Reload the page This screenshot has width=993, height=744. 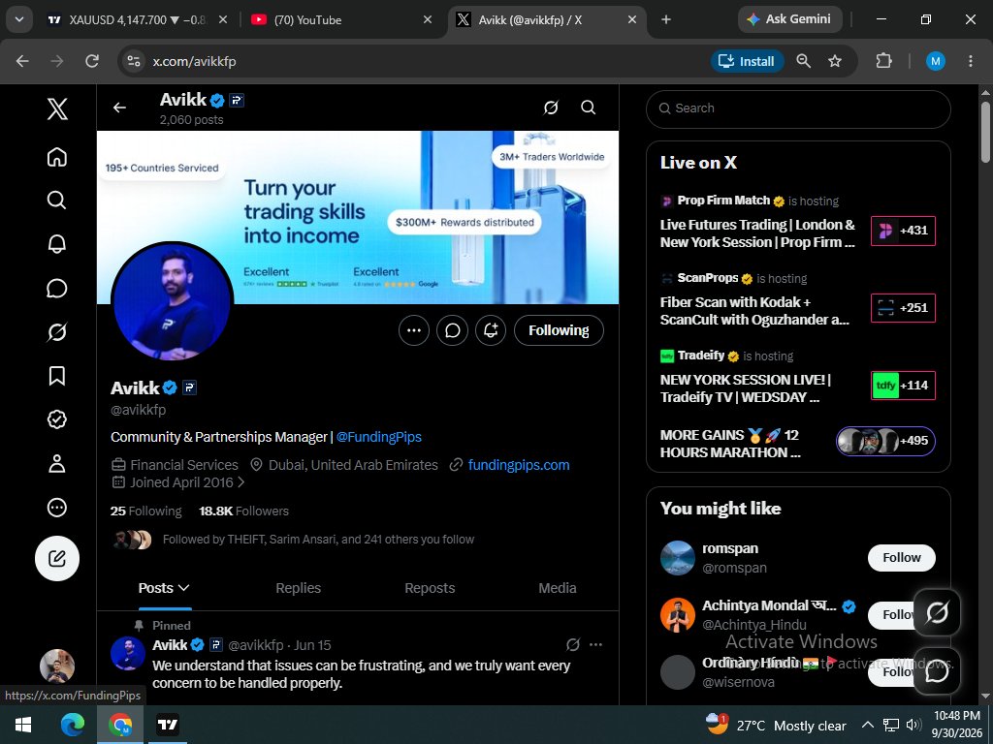[92, 61]
